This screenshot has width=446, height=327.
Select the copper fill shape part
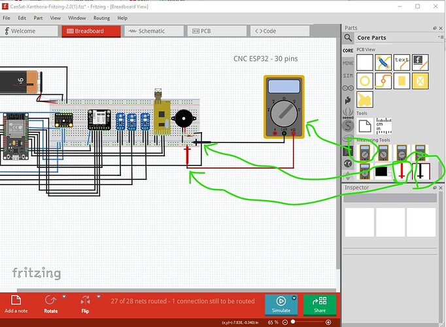pyautogui.click(x=365, y=99)
